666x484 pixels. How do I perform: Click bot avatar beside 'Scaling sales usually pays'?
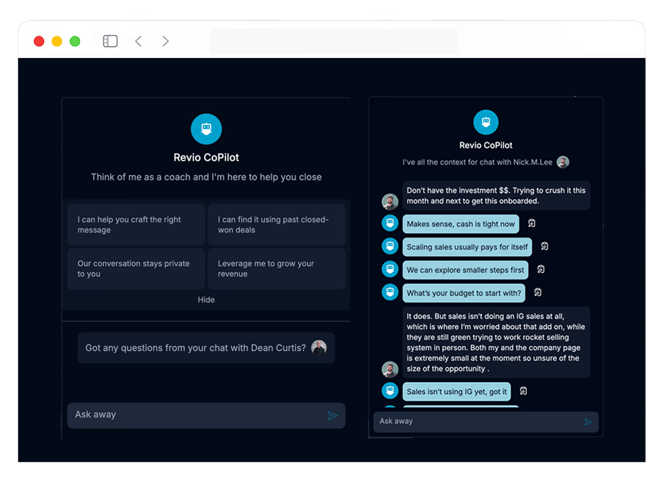[x=390, y=246]
